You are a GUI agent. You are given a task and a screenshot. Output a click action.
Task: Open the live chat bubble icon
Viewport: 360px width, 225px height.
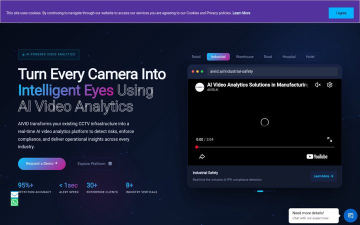(x=350, y=215)
